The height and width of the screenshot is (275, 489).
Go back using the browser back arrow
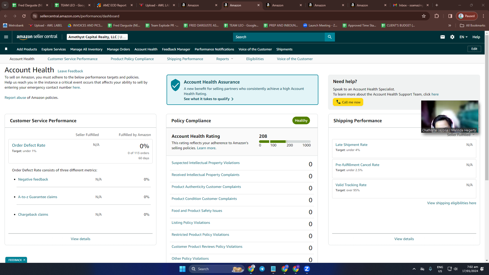click(x=6, y=16)
